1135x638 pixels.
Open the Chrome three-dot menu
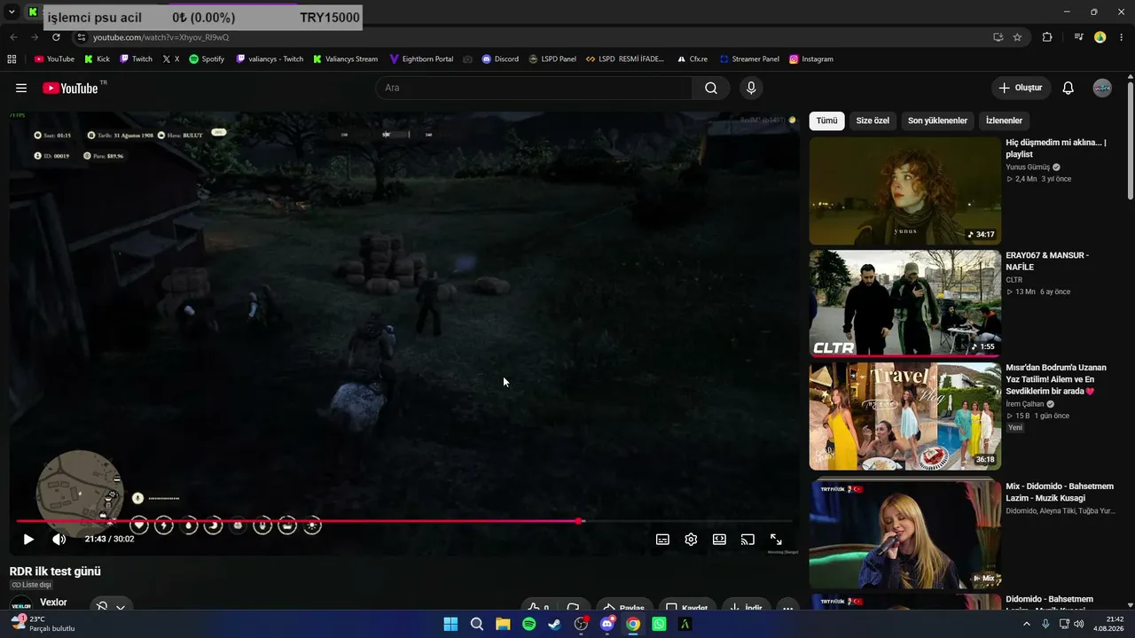[1121, 37]
